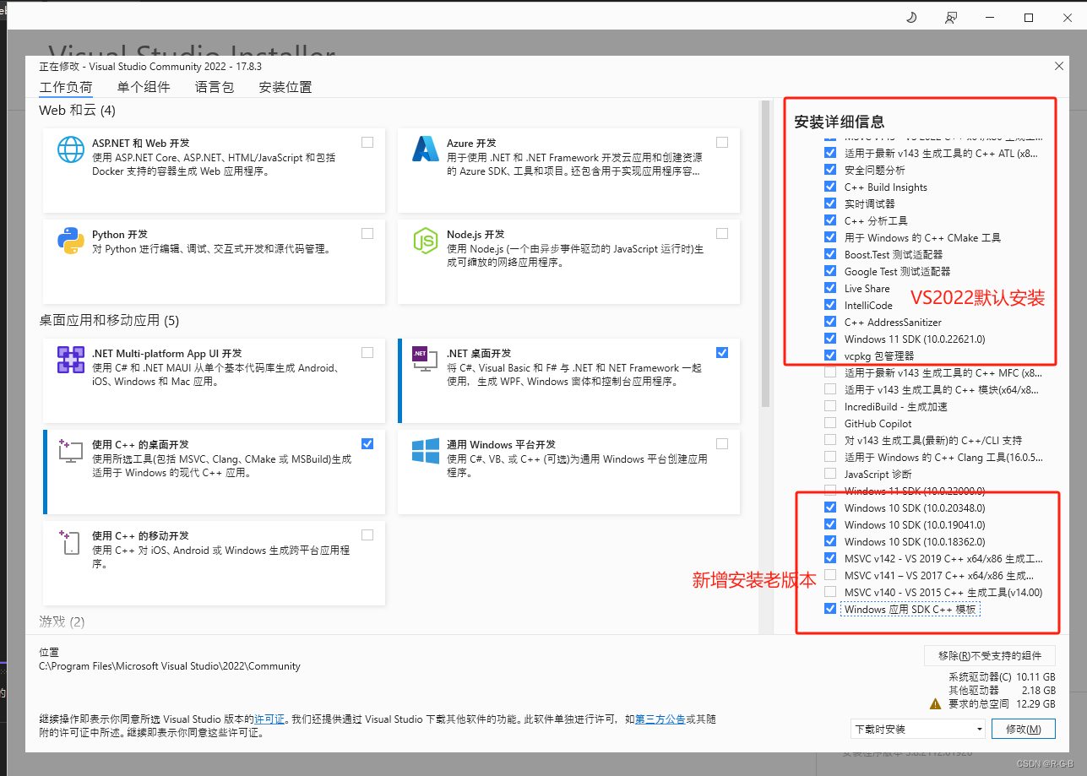Click the 使用 C++ 的移动开发 phone icon

point(71,542)
